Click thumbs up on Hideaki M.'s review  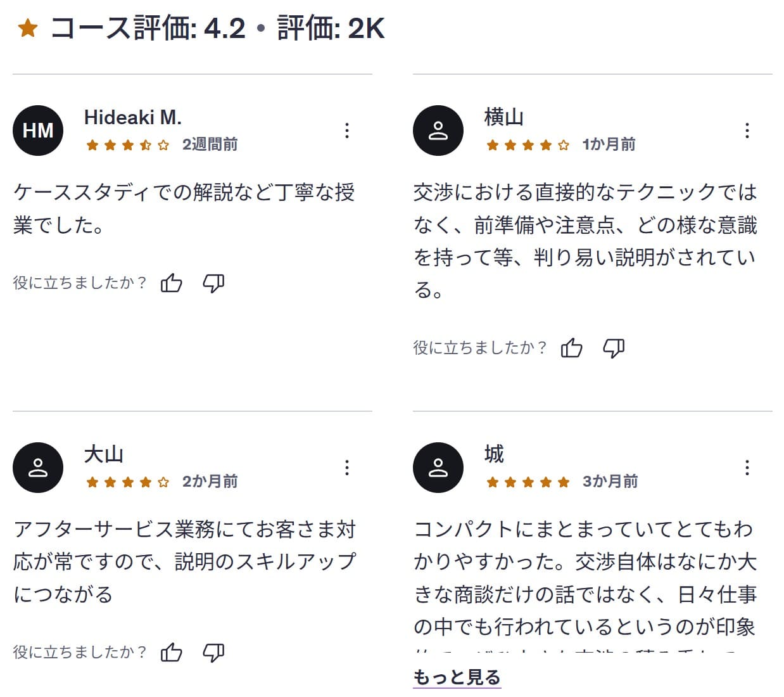pos(172,283)
